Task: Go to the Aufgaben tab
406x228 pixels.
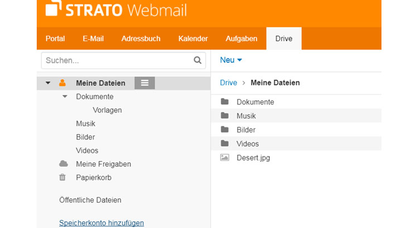Action: tap(241, 38)
